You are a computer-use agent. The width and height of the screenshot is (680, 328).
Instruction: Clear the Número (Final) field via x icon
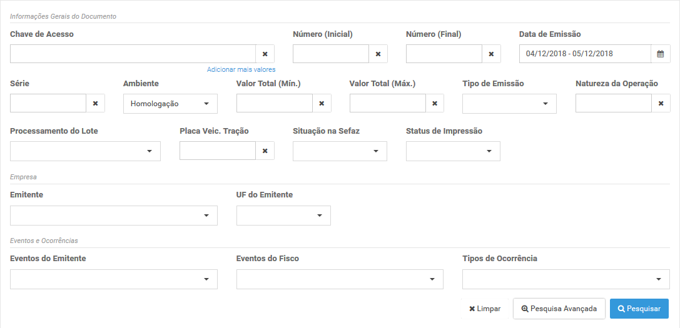491,54
